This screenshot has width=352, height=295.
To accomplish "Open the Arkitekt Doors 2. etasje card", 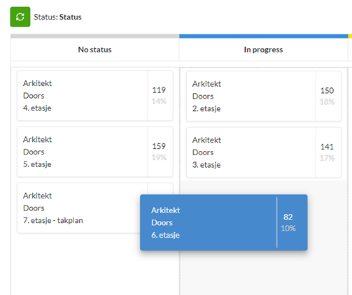I will pos(264,96).
